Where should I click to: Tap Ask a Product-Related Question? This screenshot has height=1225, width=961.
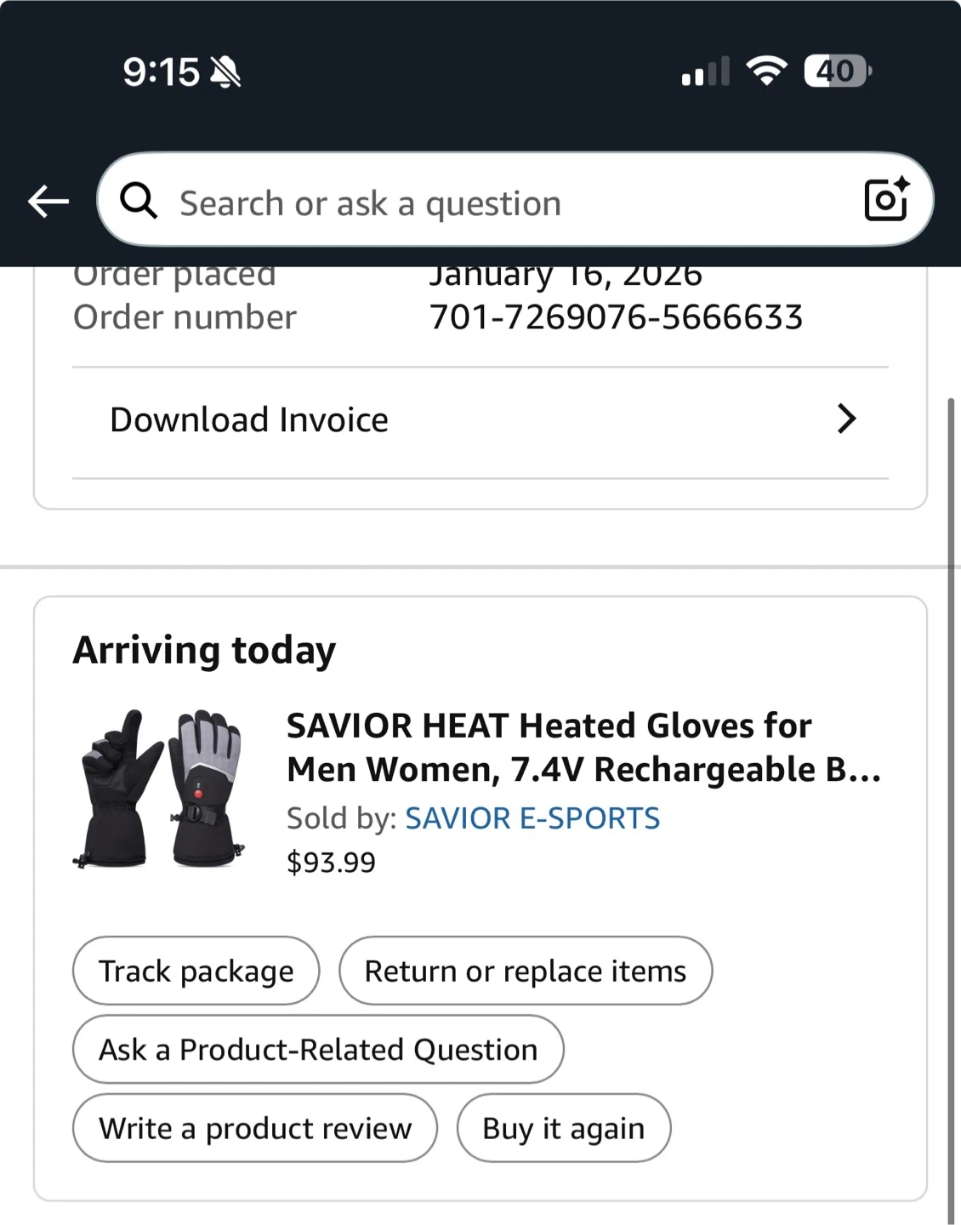point(318,1049)
